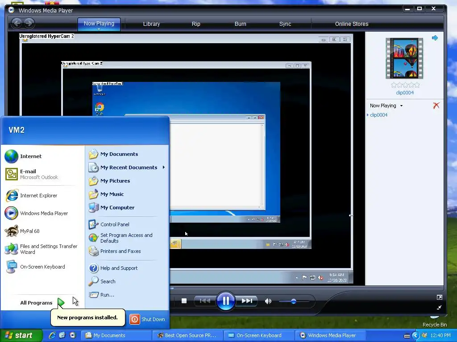Switch to the Rip tab
Screen dimensions: 457x342
[196, 24]
